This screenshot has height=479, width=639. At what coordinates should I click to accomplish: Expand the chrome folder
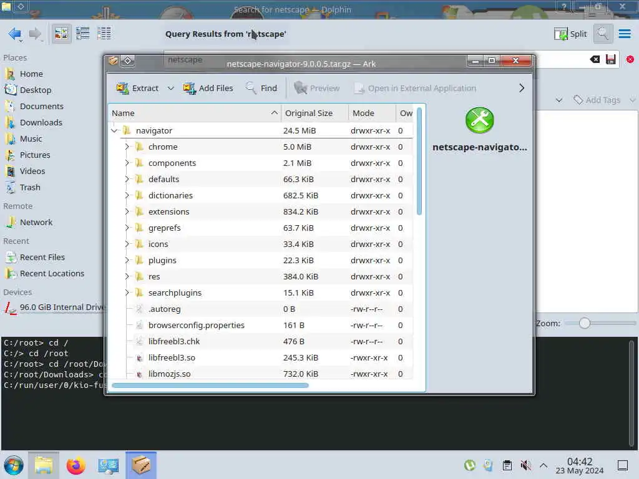(x=127, y=147)
